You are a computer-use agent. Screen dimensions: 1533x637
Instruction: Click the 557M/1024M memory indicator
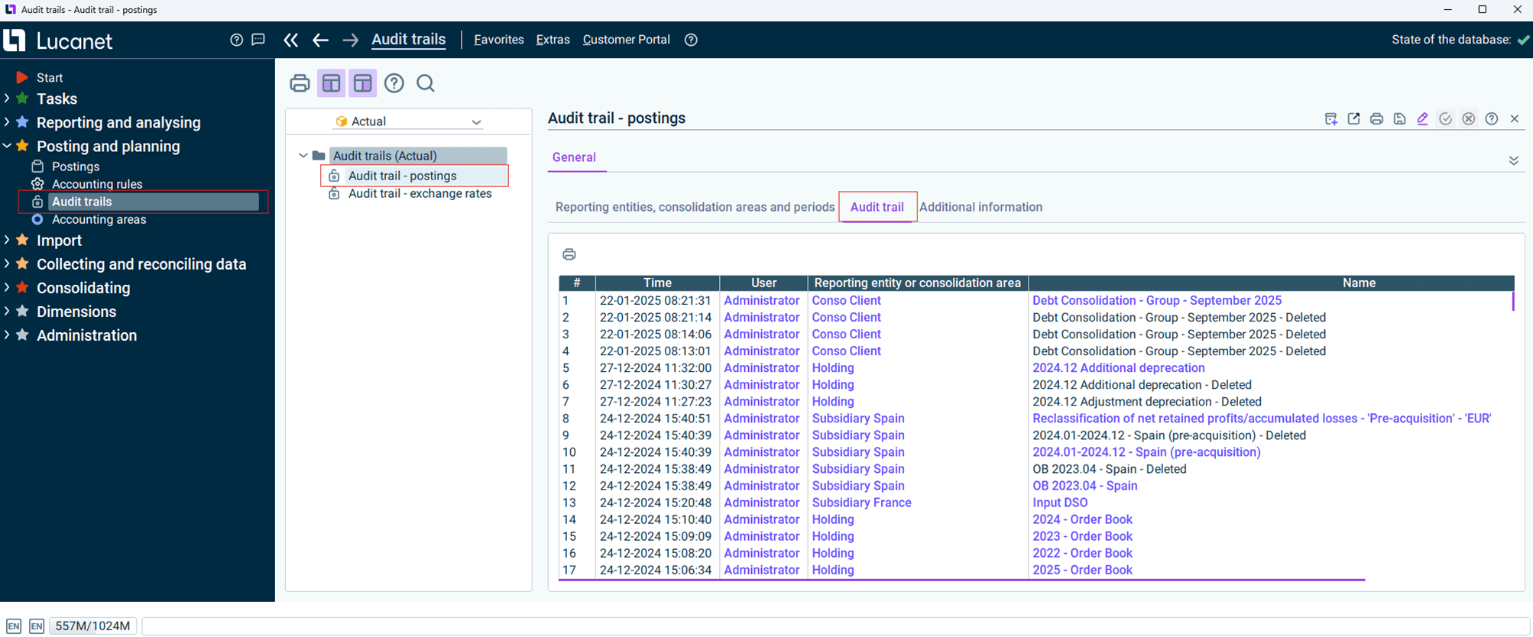point(93,626)
